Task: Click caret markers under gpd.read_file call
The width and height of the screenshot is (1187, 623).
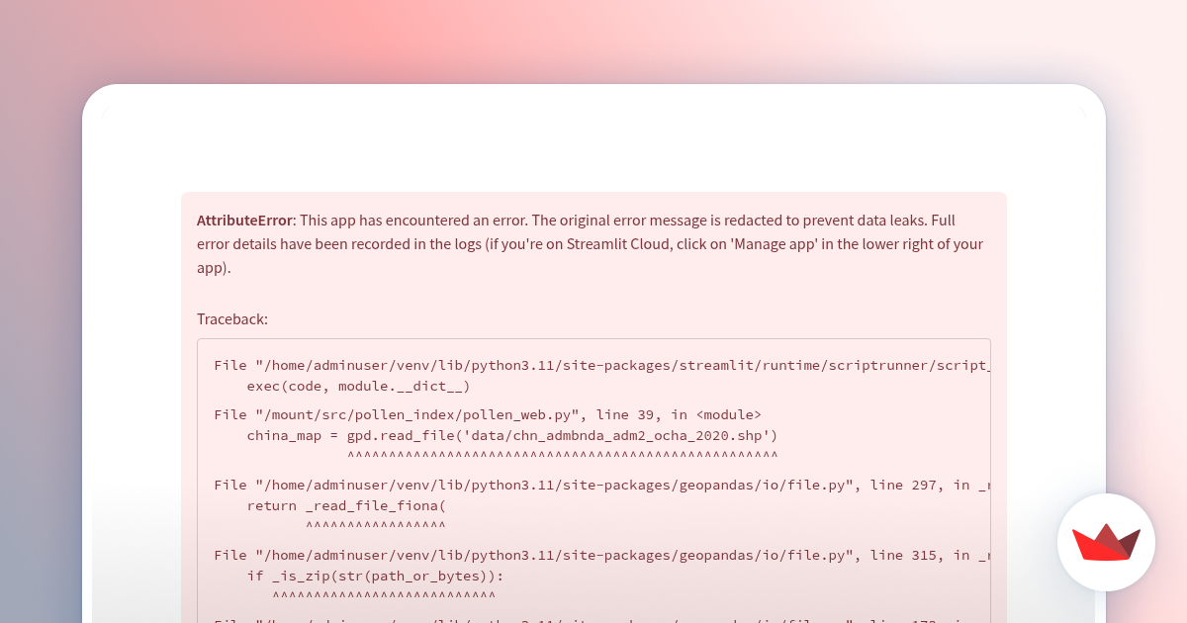Action: coord(563,456)
